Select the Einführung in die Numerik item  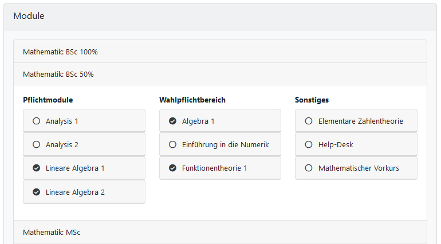(x=225, y=145)
